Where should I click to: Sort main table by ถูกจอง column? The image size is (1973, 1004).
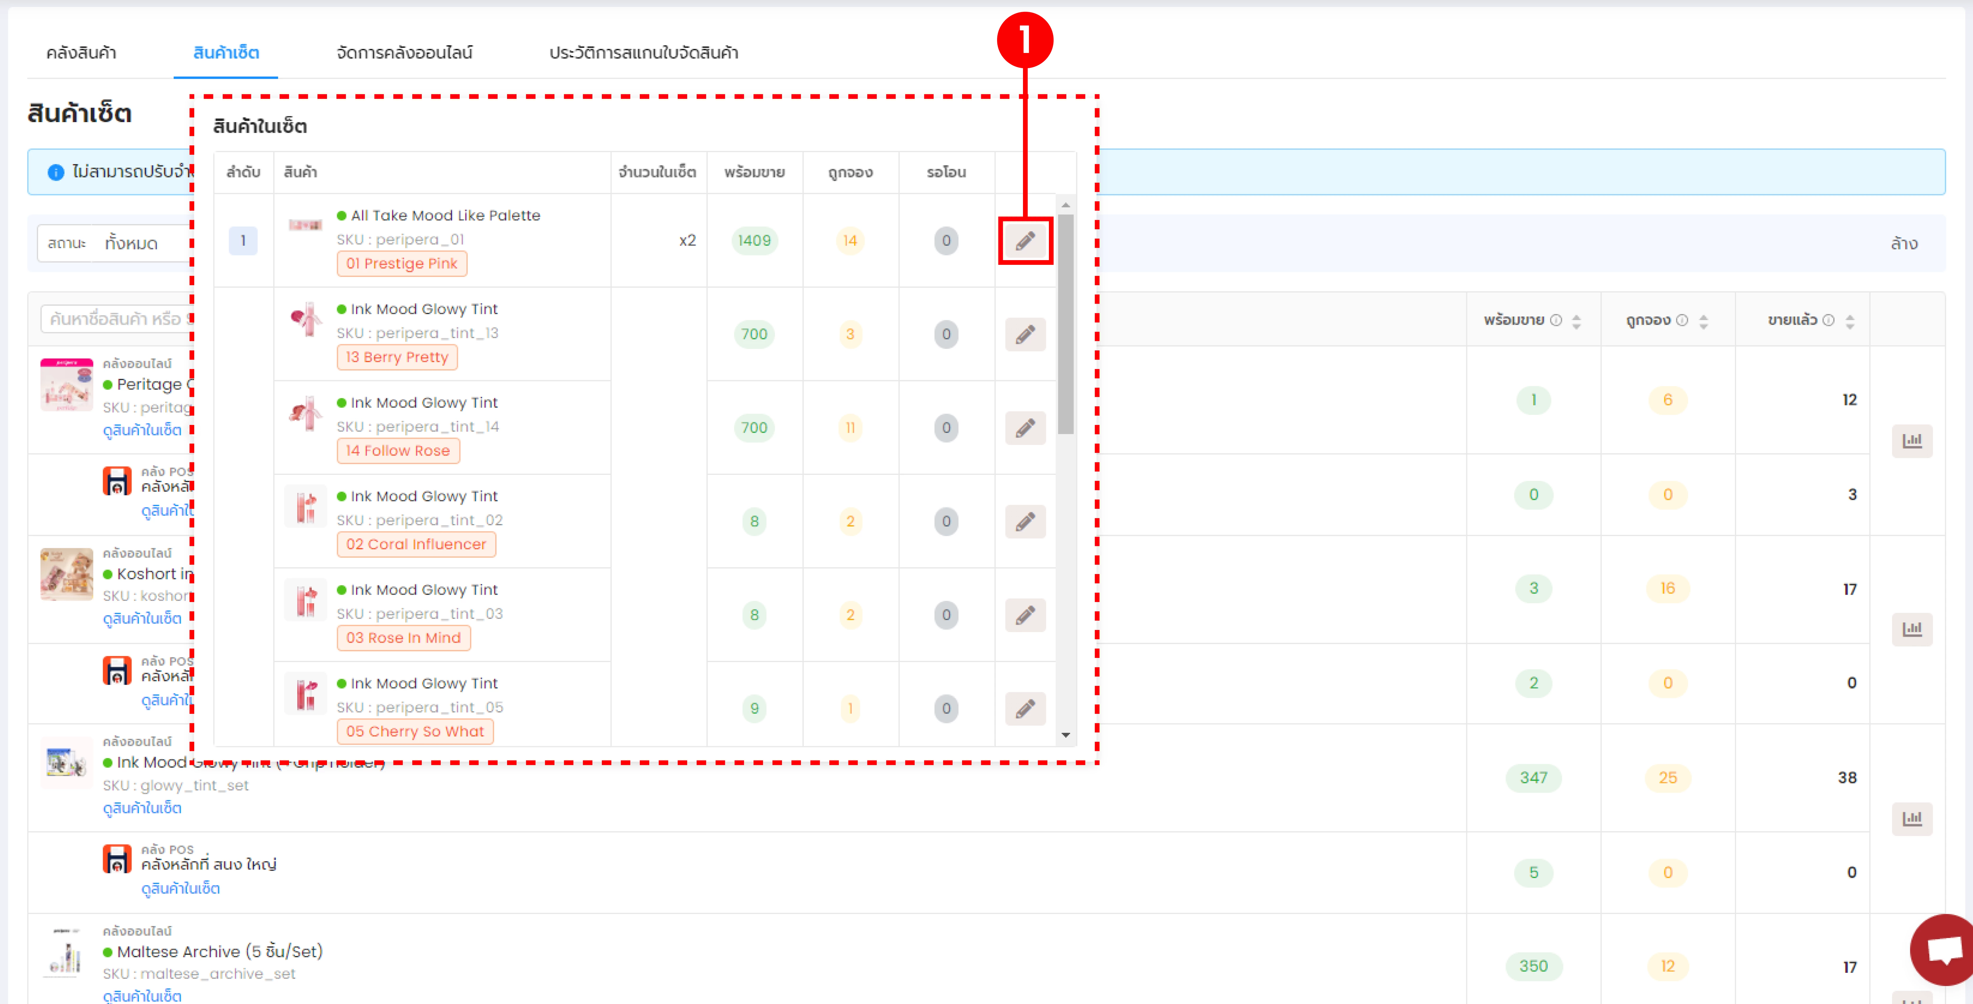pos(1703,322)
